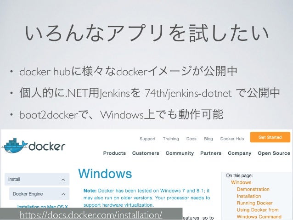Click the bullet mentioning 74th/jenkins-dotnet
Screen dimensions: 293x220
click(x=150, y=93)
